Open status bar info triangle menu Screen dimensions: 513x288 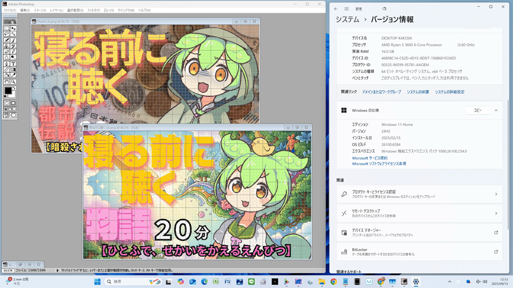pos(58,270)
